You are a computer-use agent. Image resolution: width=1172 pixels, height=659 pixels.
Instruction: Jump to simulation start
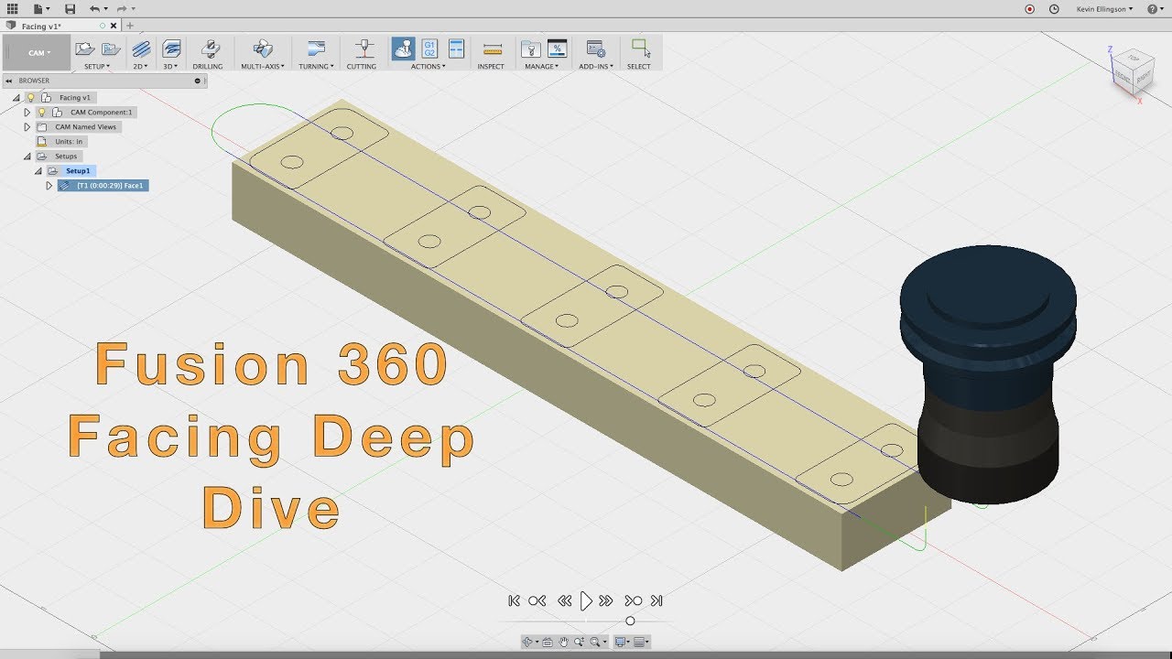click(514, 601)
